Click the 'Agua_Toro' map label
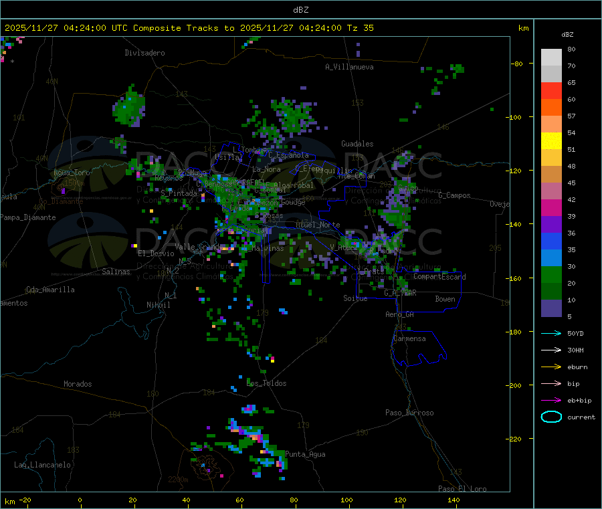This screenshot has height=509, width=602. pos(72,173)
